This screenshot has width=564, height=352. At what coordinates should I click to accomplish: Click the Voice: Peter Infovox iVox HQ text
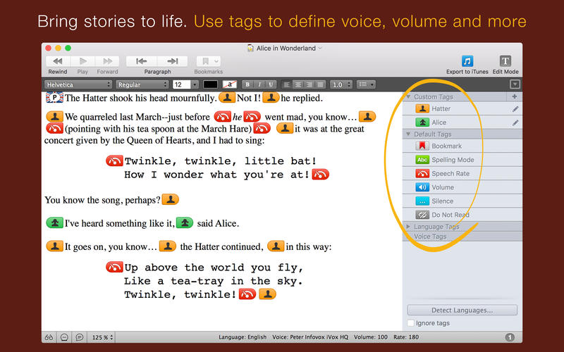pyautogui.click(x=310, y=337)
